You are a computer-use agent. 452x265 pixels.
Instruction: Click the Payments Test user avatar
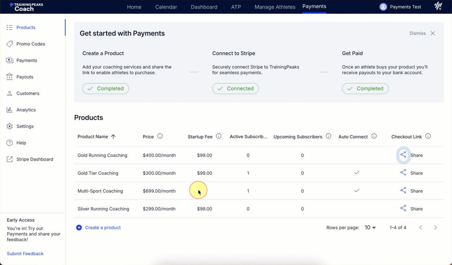[383, 7]
